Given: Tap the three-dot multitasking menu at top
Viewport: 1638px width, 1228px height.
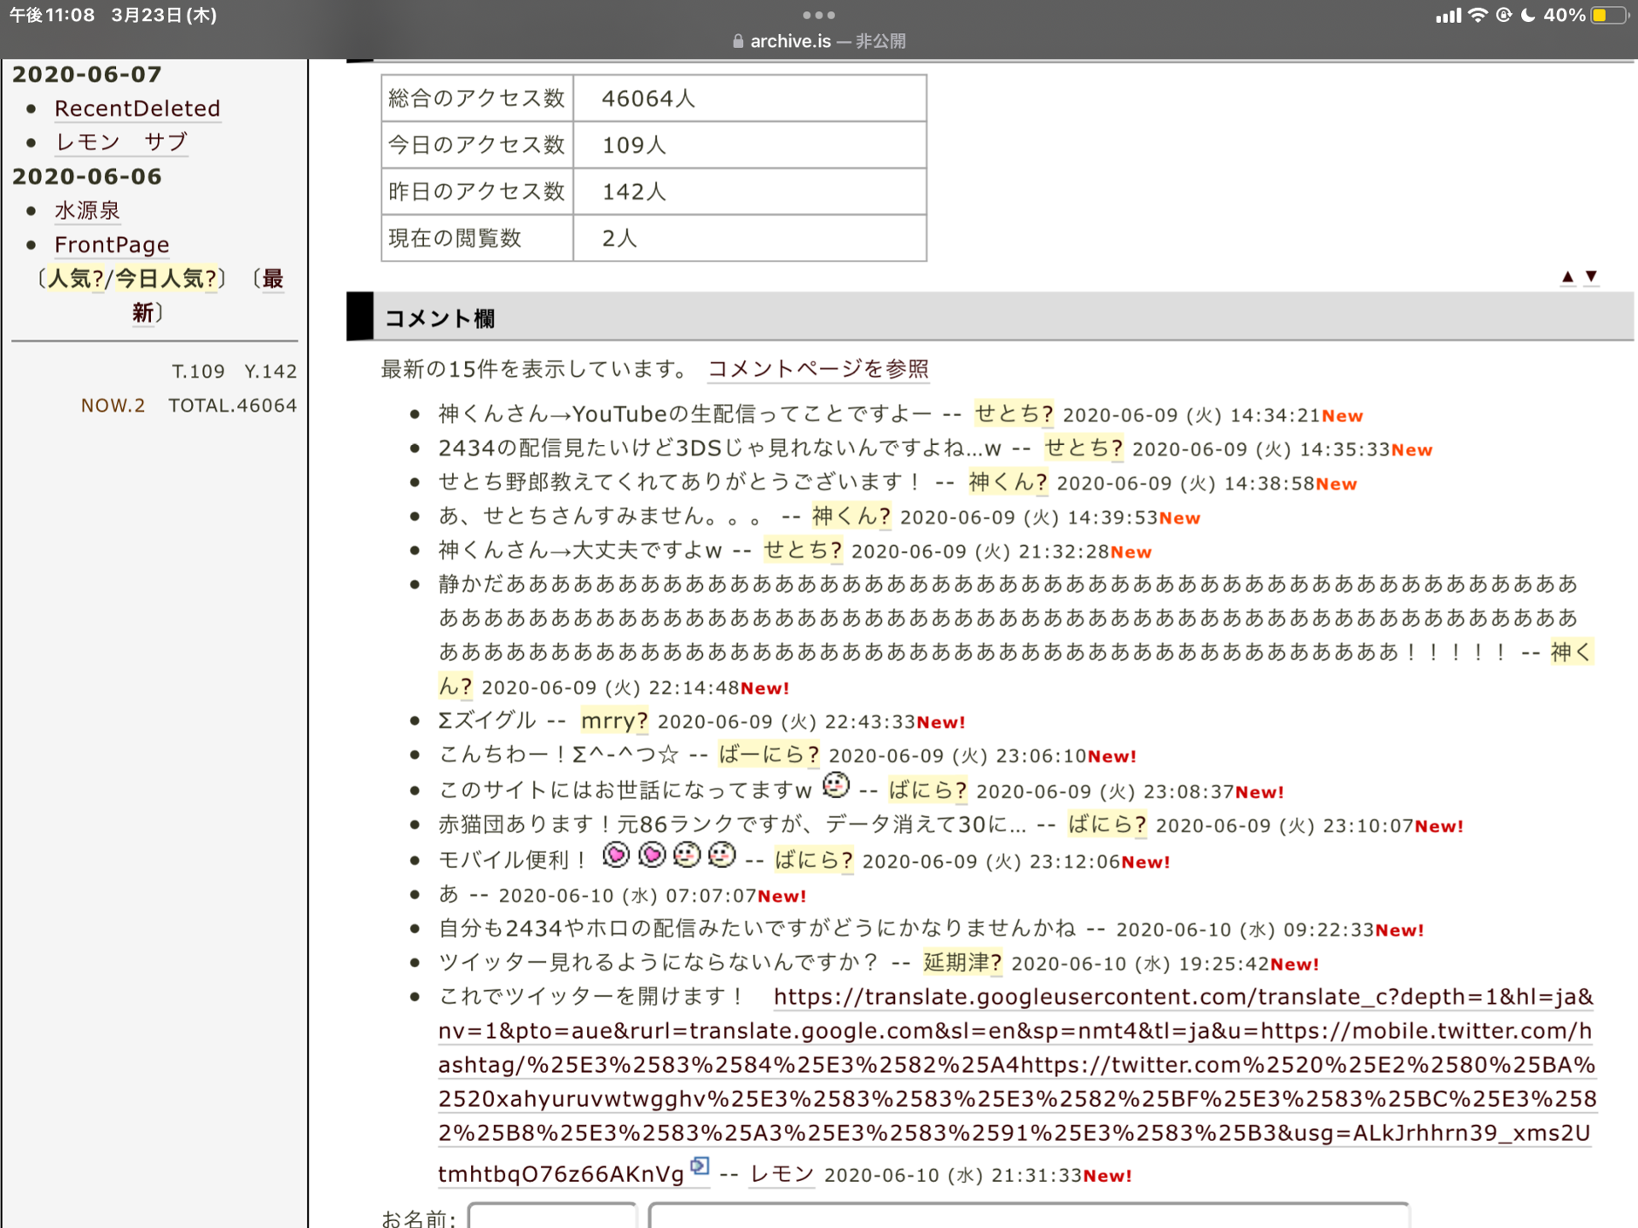Looking at the screenshot, I should (x=818, y=14).
